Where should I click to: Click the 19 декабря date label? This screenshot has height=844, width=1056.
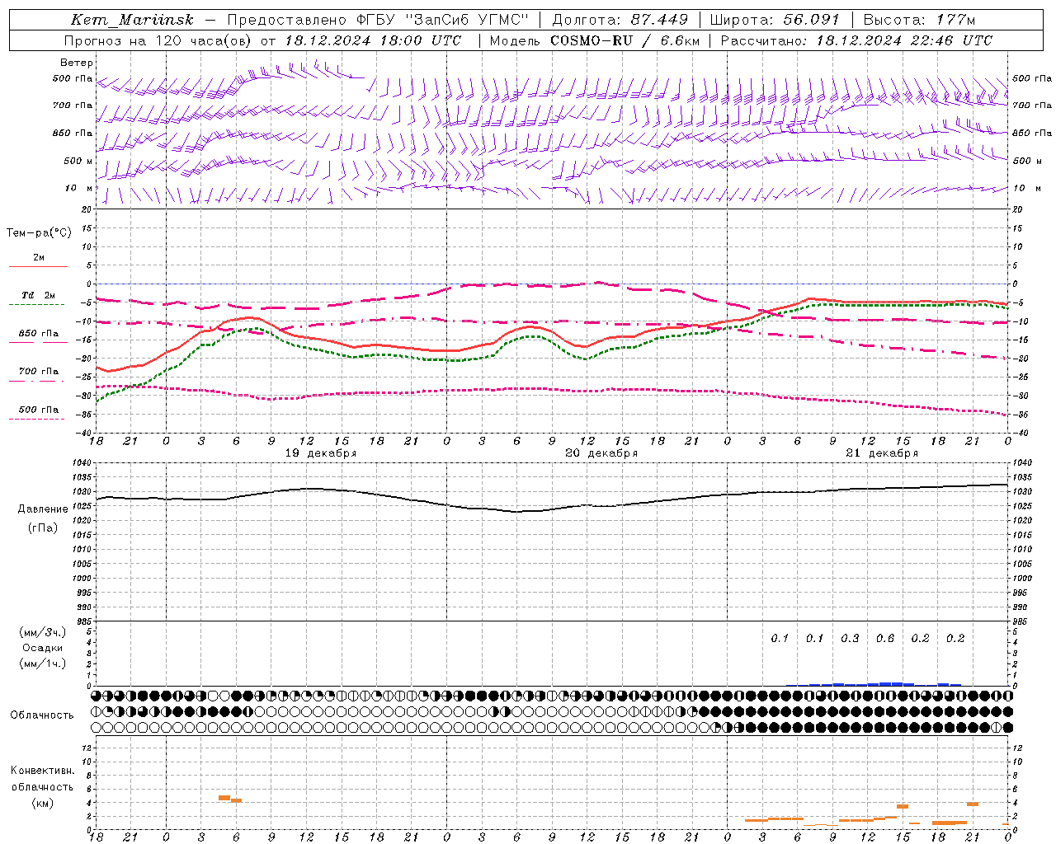[x=321, y=453]
